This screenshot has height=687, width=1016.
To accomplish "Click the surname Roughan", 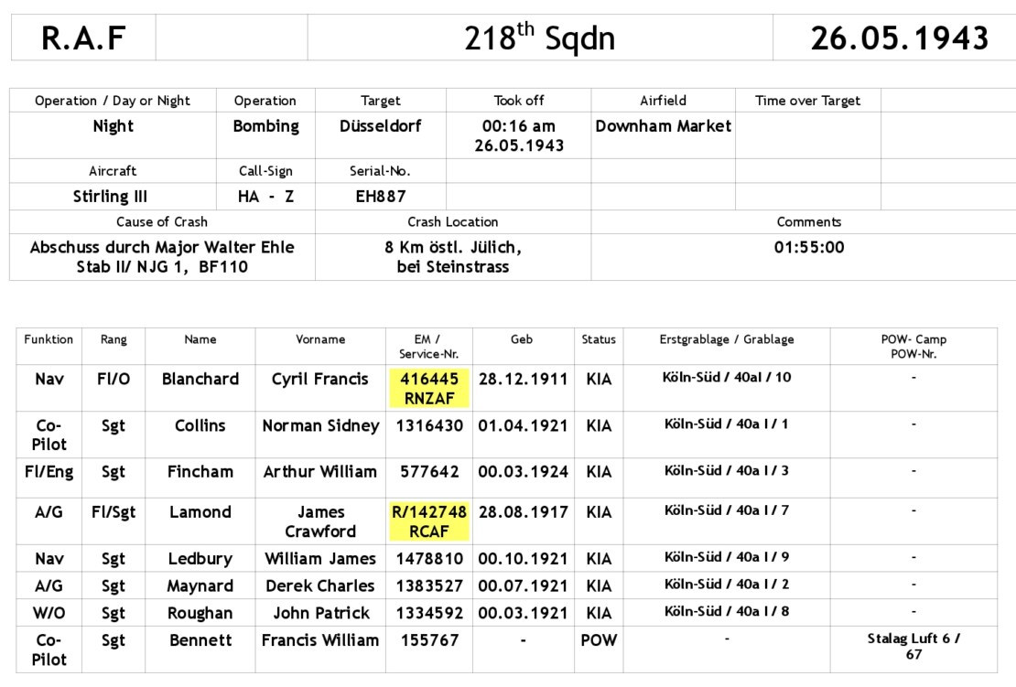I will click(x=200, y=613).
